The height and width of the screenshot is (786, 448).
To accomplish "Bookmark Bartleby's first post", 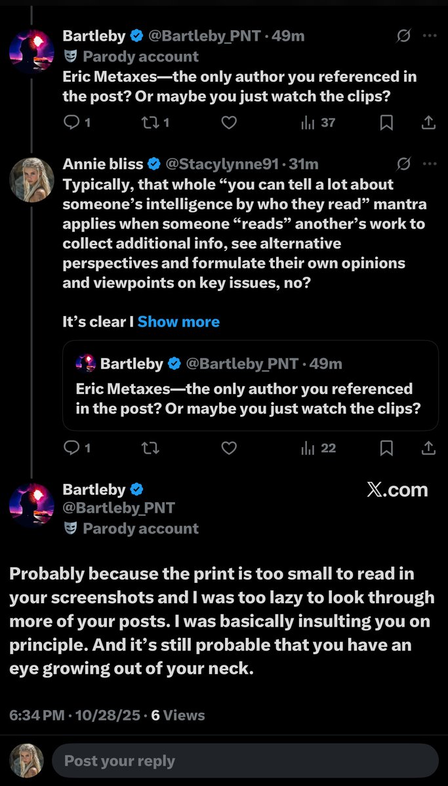I will pos(387,122).
